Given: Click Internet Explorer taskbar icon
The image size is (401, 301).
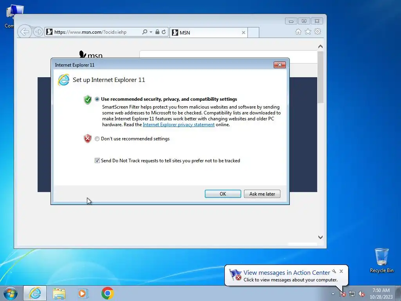Looking at the screenshot, I should tap(35, 293).
